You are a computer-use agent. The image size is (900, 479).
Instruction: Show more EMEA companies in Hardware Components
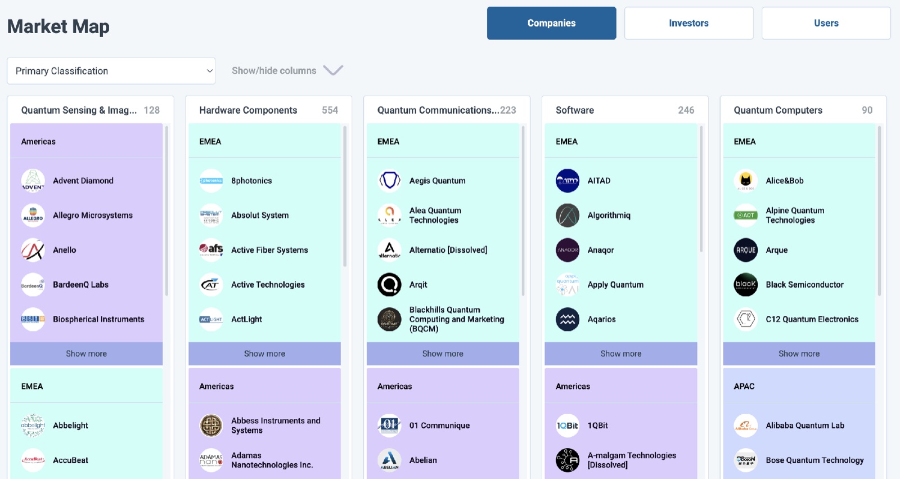point(264,353)
